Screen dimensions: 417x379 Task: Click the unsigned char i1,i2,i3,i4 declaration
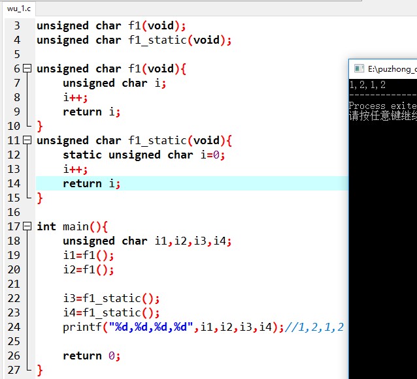[147, 241]
